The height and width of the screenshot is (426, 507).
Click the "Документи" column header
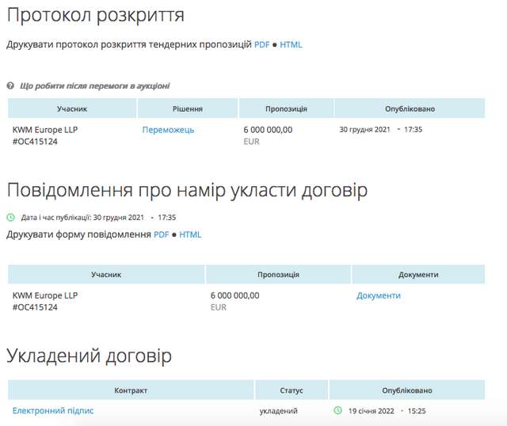click(418, 275)
